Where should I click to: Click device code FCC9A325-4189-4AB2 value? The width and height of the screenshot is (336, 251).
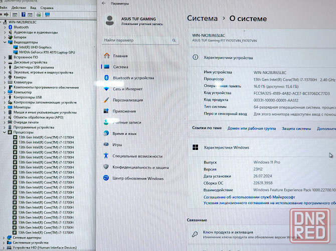click(x=292, y=93)
